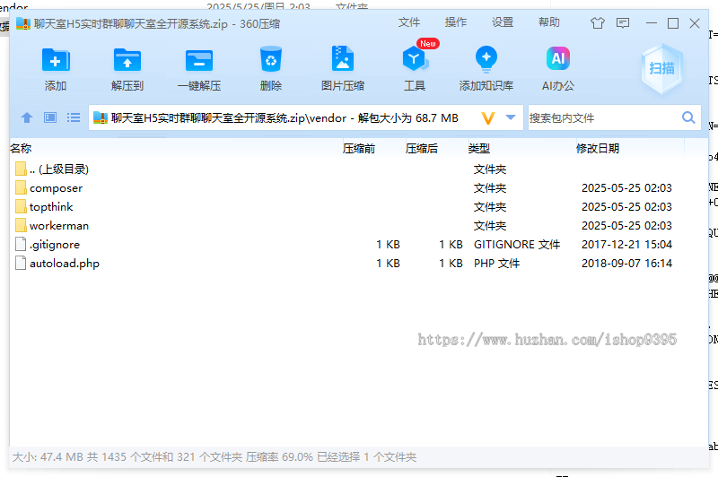Switch to the list view icon
The width and height of the screenshot is (718, 477).
74,118
